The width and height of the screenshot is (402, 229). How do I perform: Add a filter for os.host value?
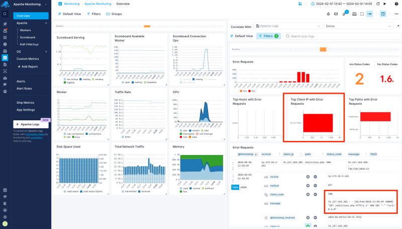308,177
